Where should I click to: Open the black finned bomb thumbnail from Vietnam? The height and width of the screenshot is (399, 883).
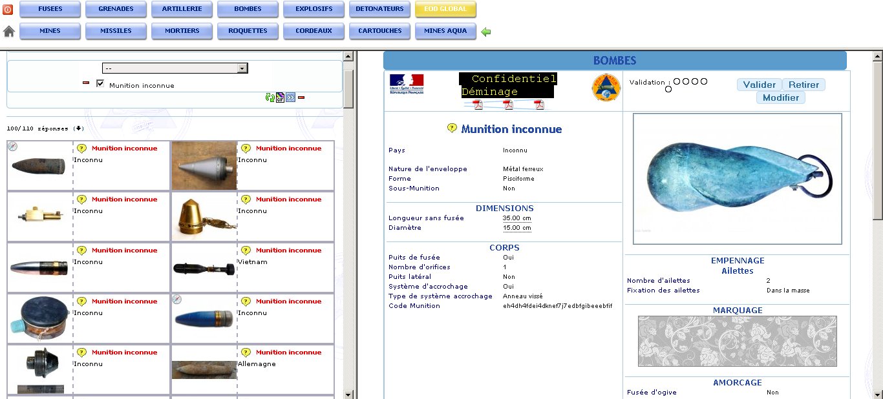(x=204, y=268)
